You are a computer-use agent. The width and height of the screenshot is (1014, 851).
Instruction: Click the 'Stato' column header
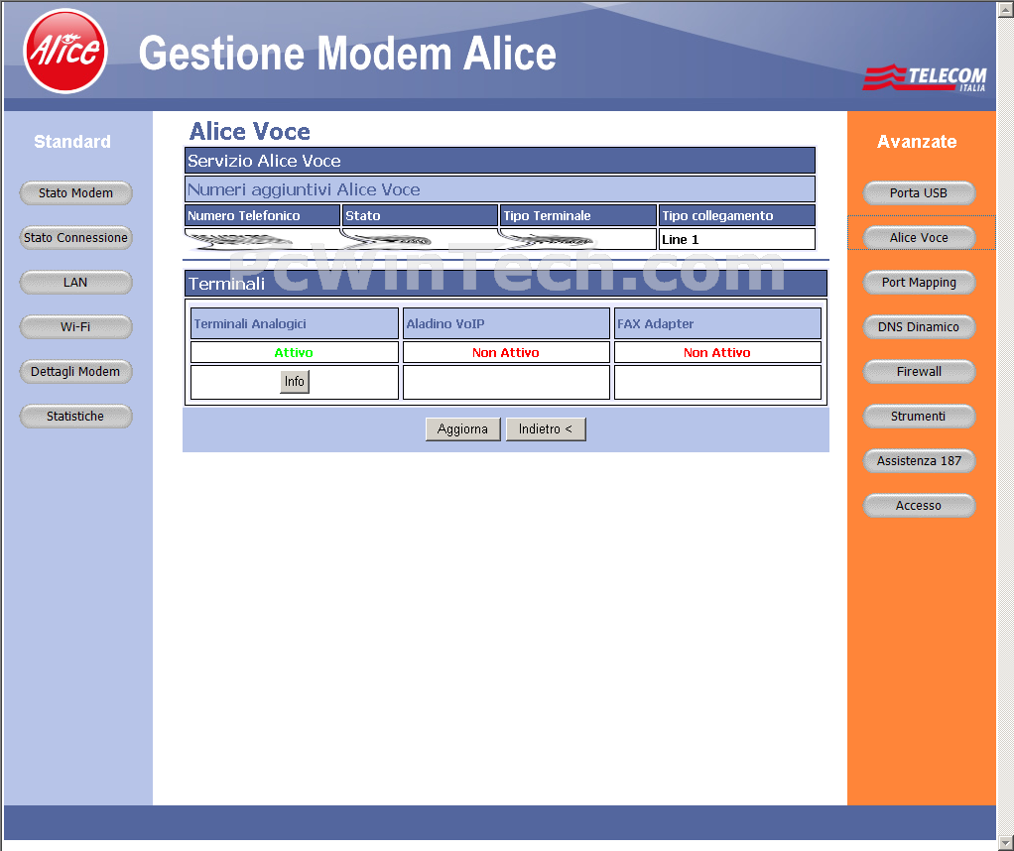click(x=420, y=215)
